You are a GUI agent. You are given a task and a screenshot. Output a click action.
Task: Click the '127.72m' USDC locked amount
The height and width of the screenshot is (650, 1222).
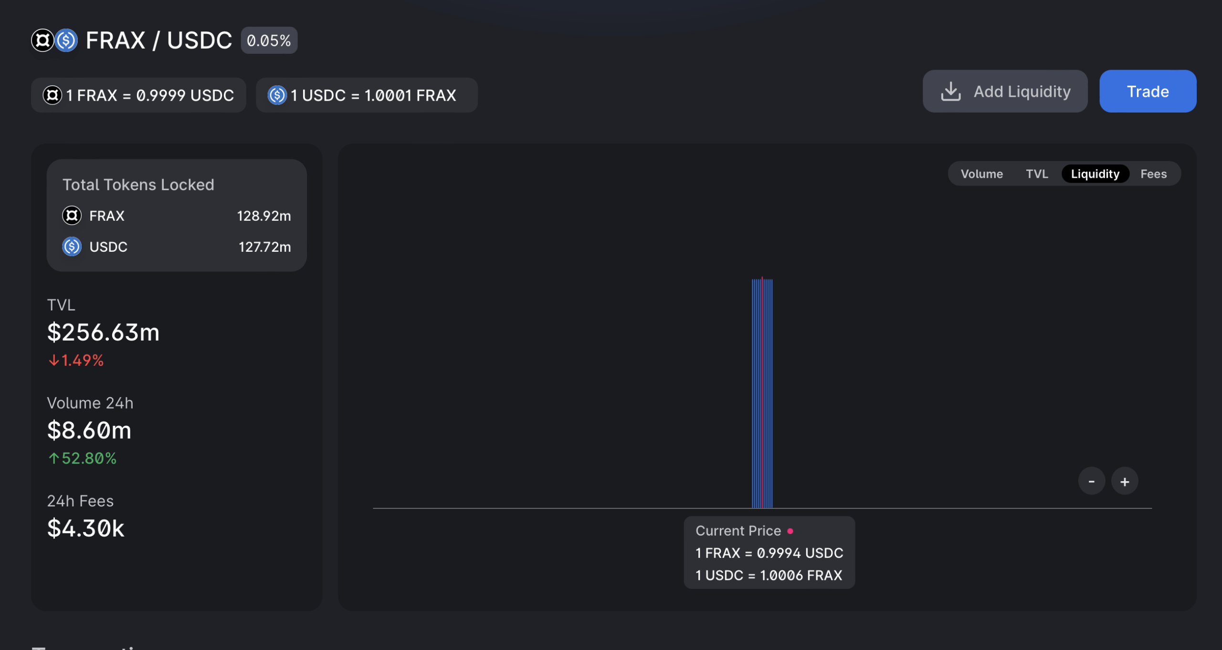(265, 247)
